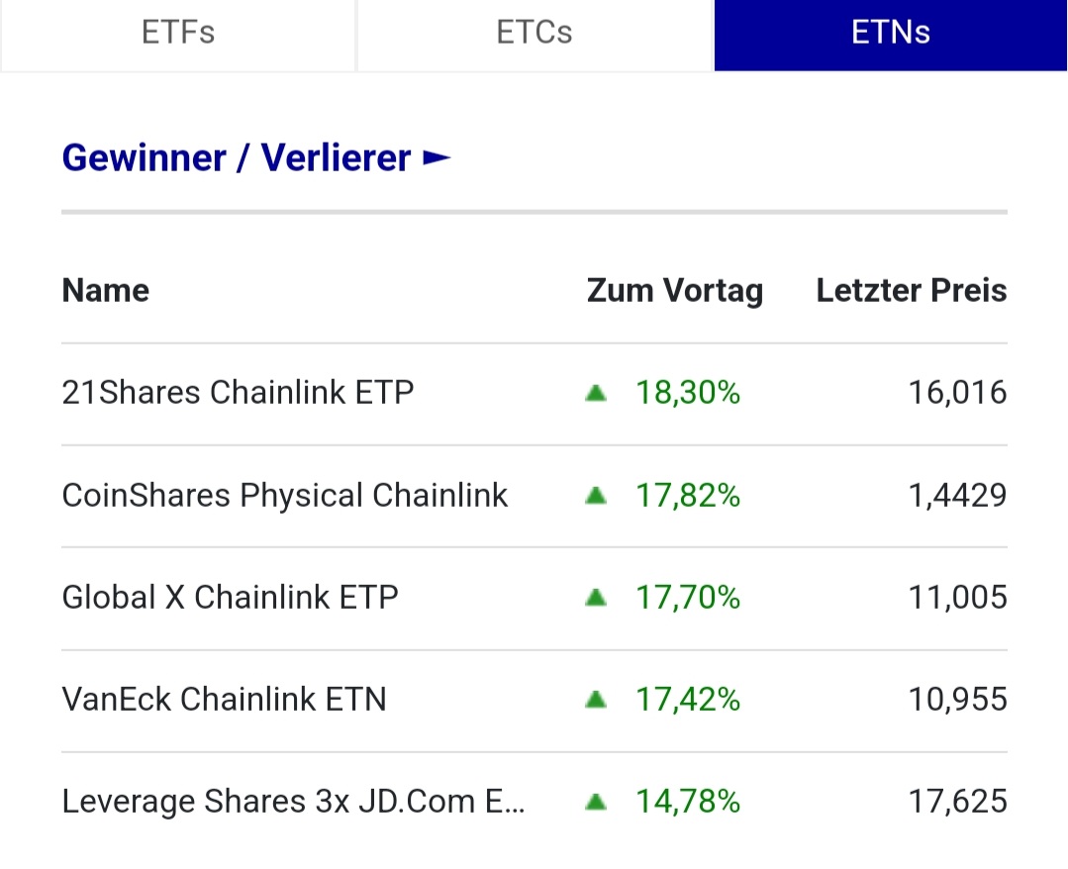Image resolution: width=1068 pixels, height=869 pixels.
Task: Open Leverage Shares 3x JD.Com entry
Action: 294,801
